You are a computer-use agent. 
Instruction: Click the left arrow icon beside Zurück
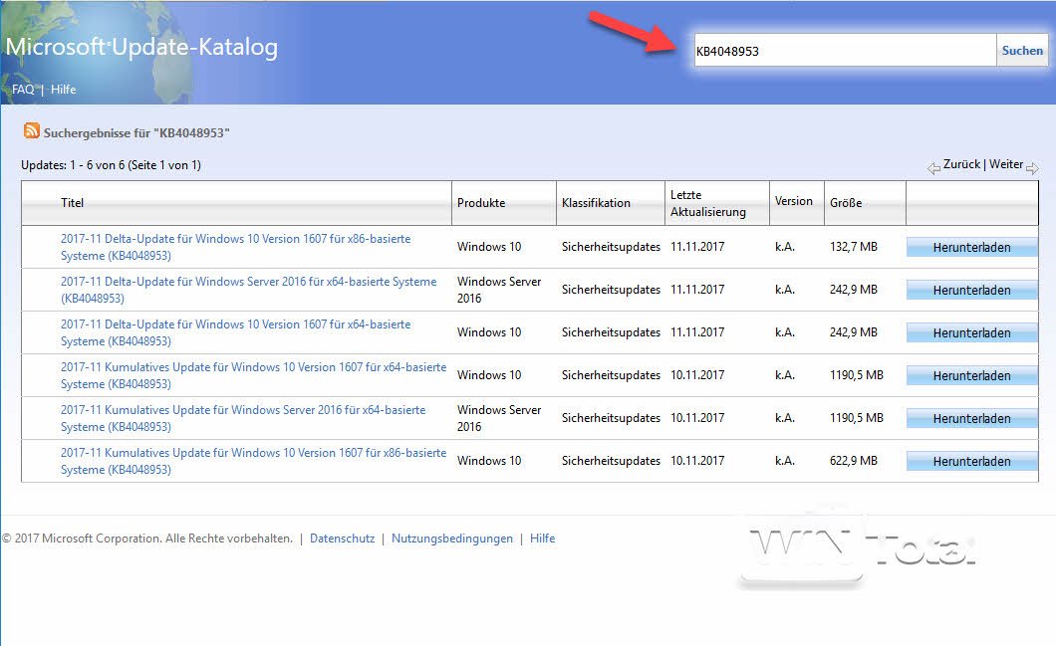pyautogui.click(x=933, y=168)
